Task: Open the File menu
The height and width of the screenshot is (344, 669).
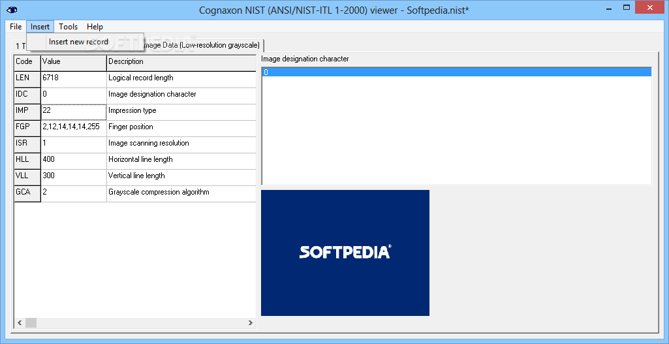Action: (16, 27)
